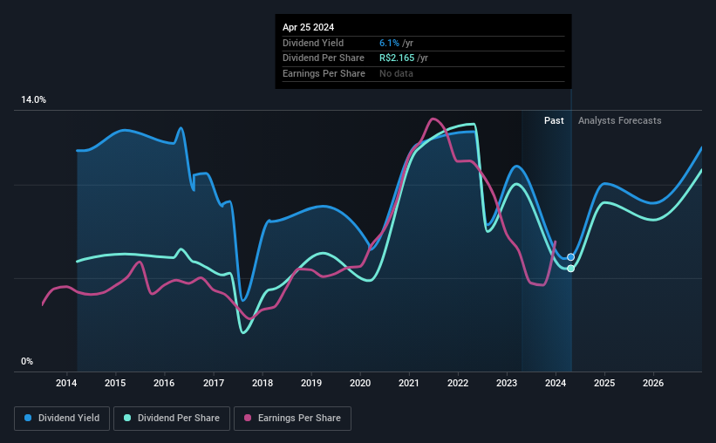
Task: Click the 2020 x-axis label
Action: point(360,383)
